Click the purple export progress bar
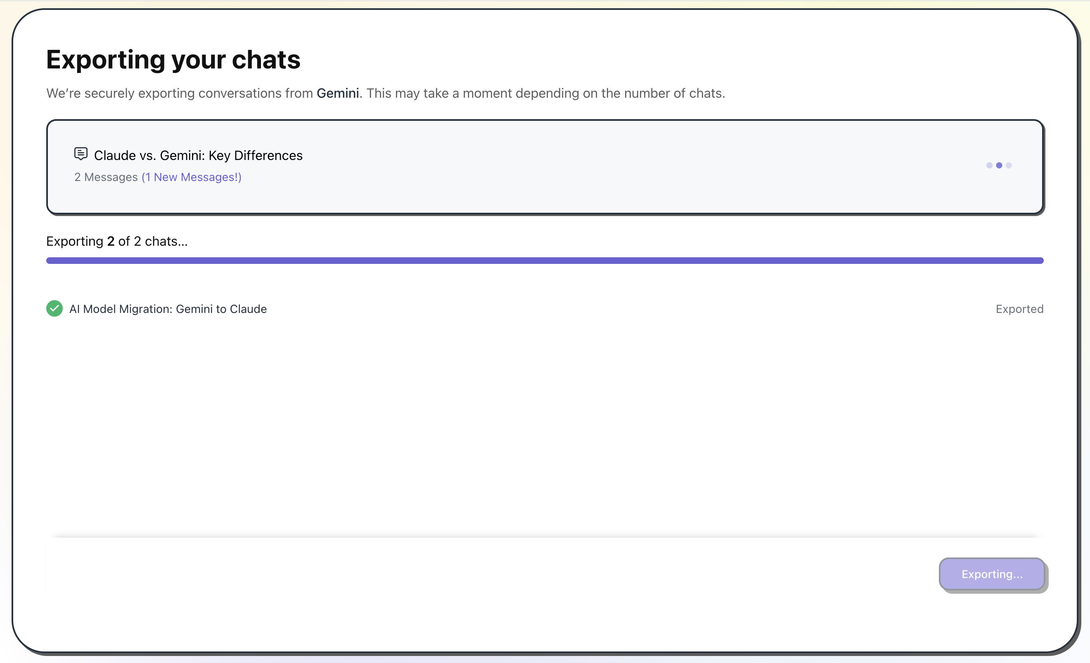The width and height of the screenshot is (1090, 663). point(545,261)
